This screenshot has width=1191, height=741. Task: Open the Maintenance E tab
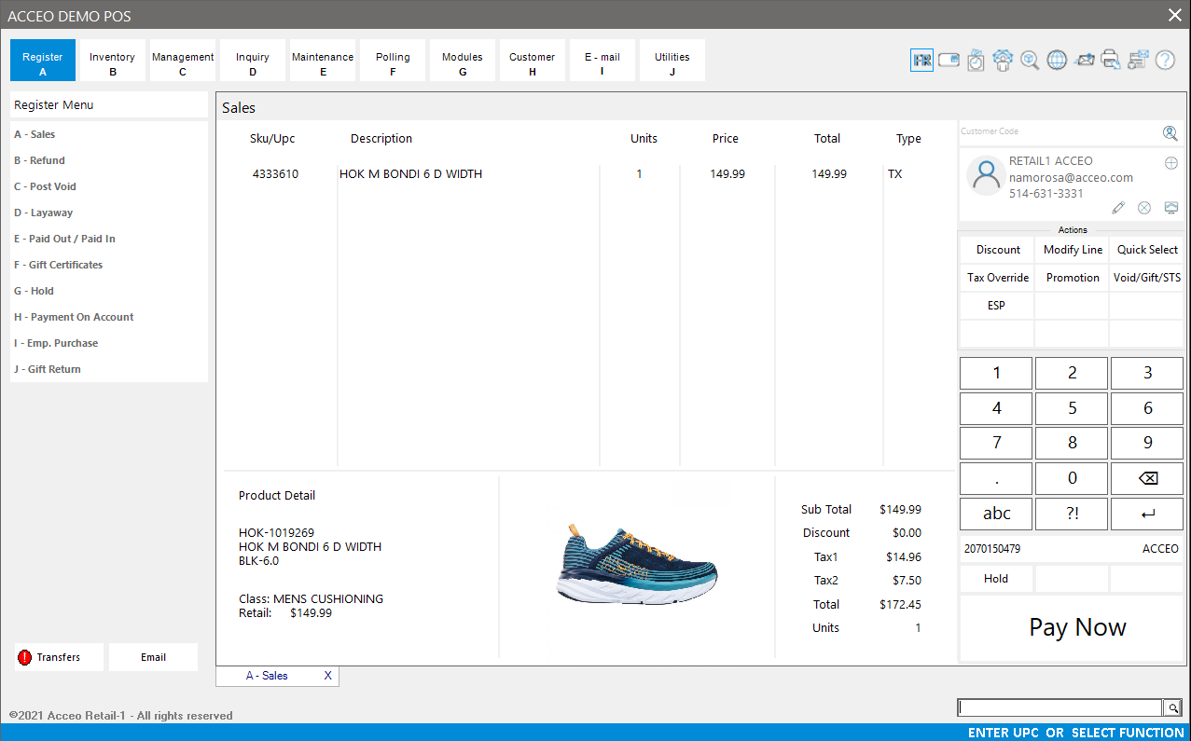click(x=323, y=60)
